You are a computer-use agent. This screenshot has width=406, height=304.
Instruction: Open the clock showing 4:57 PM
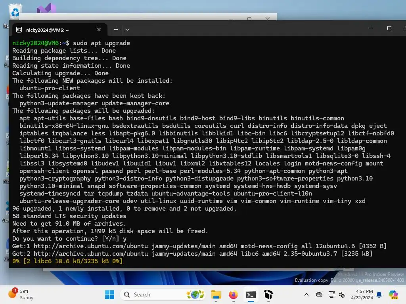click(x=362, y=294)
